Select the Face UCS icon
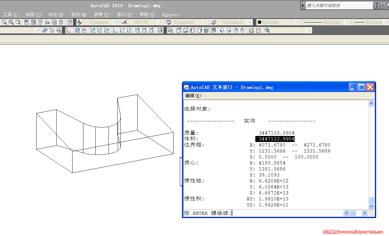Image resolution: width=389 pixels, height=236 pixels. pyautogui.click(x=93, y=30)
